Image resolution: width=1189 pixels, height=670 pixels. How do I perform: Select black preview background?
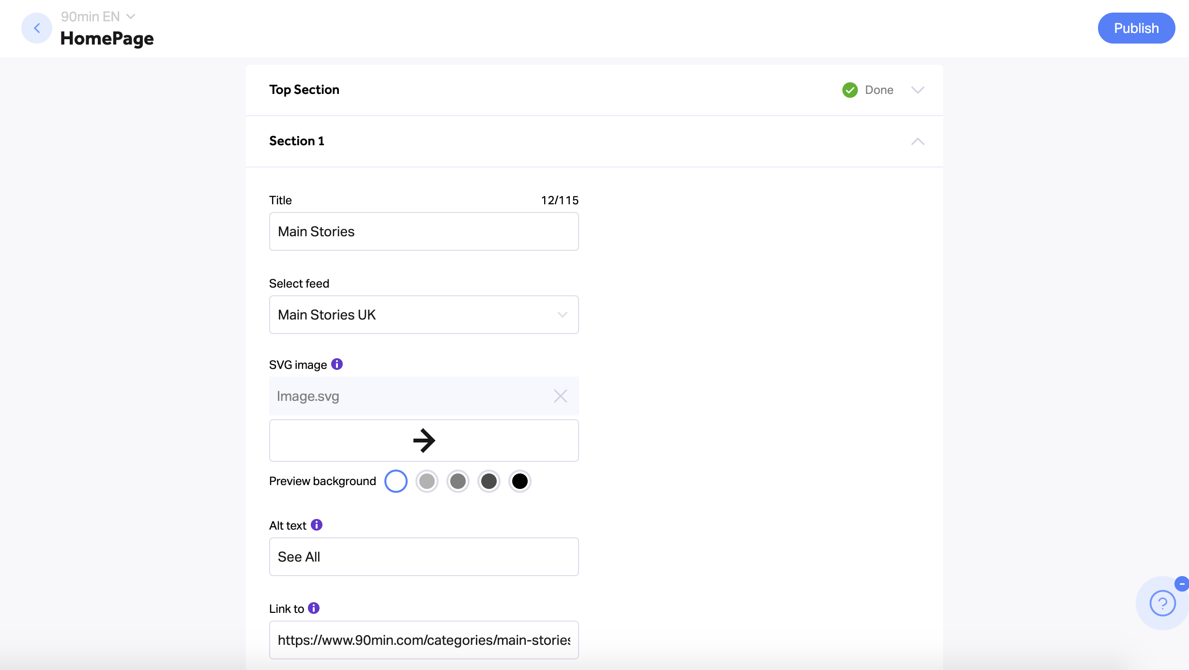520,481
